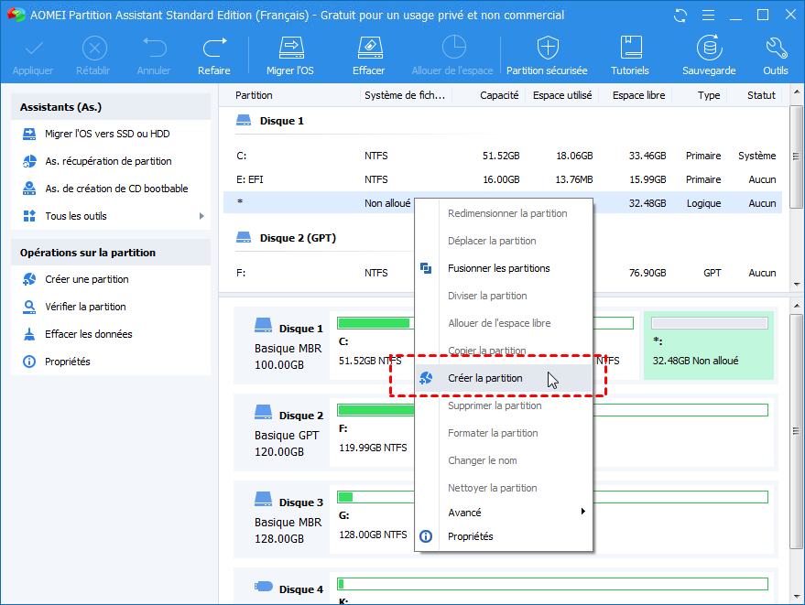The height and width of the screenshot is (605, 805).
Task: Click the Disque 4 removable disk icon
Action: coord(264,586)
